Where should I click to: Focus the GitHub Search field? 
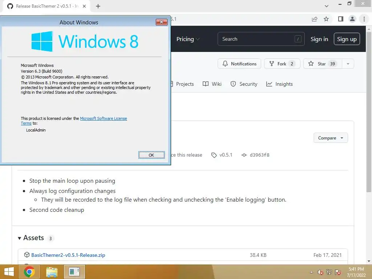(261, 39)
